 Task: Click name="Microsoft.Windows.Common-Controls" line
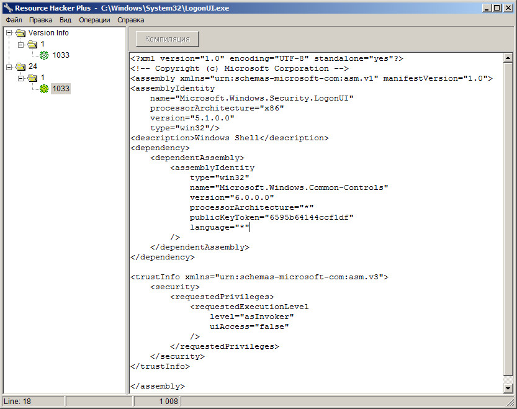pyautogui.click(x=289, y=187)
